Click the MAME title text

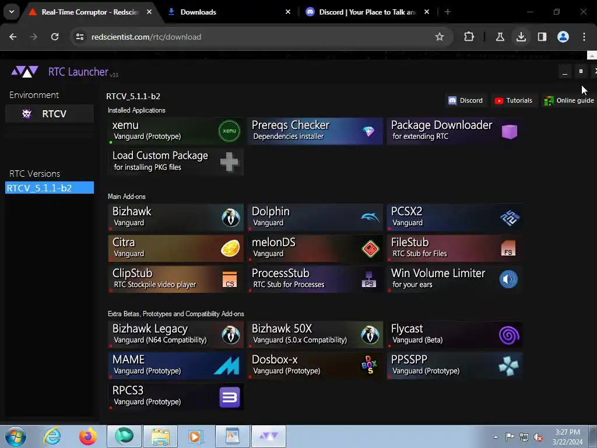(129, 359)
